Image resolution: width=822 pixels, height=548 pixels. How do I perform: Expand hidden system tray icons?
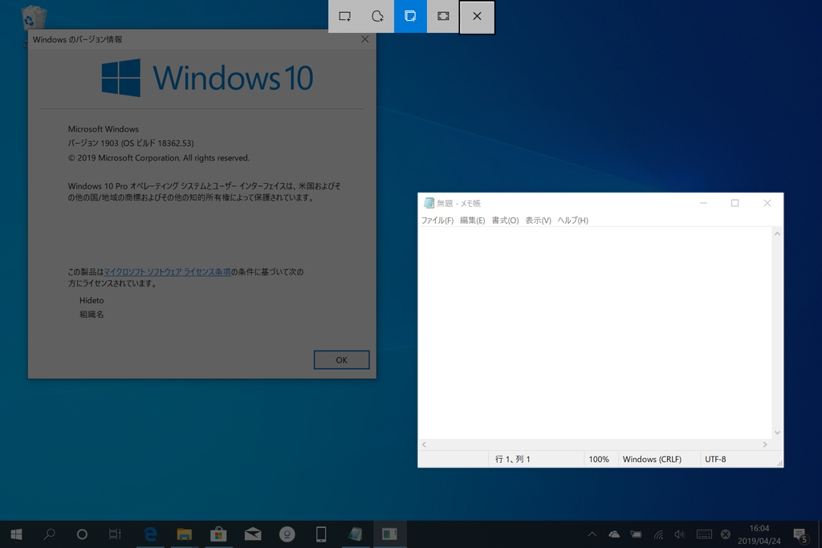point(592,534)
